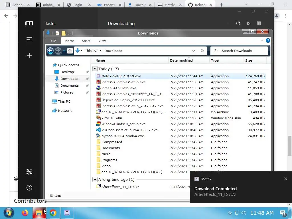The height and width of the screenshot is (219, 292).
Task: Open recent locations dropdown beside forward arrow
Action: coord(64,51)
